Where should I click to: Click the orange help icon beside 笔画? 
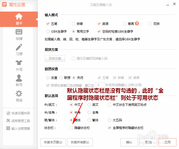point(137,23)
